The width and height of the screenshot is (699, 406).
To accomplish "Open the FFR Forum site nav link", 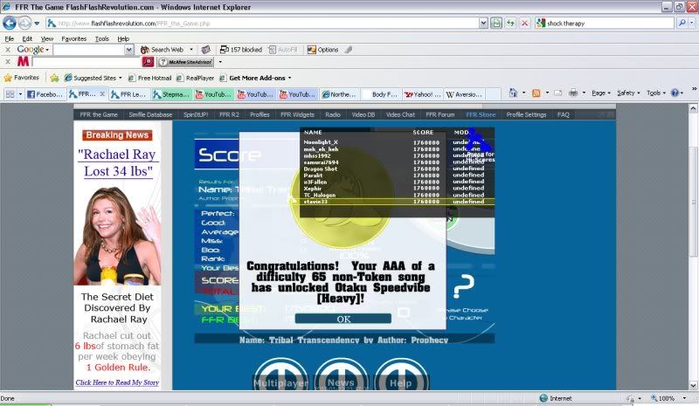I will click(x=439, y=114).
